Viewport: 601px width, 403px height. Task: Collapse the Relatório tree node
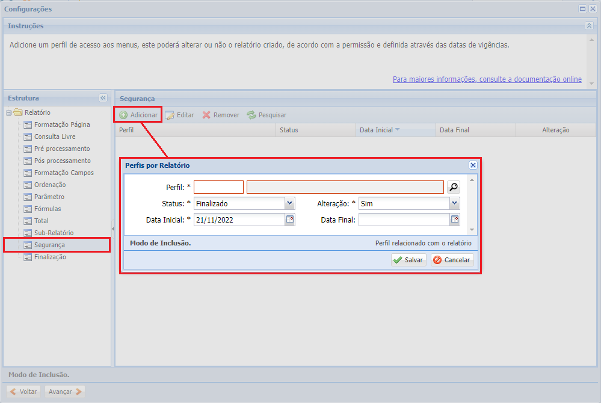(9, 112)
